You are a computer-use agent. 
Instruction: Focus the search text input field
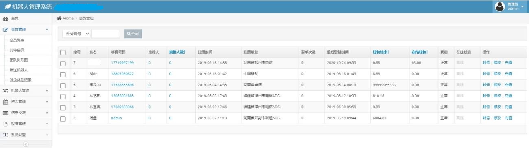point(106,34)
